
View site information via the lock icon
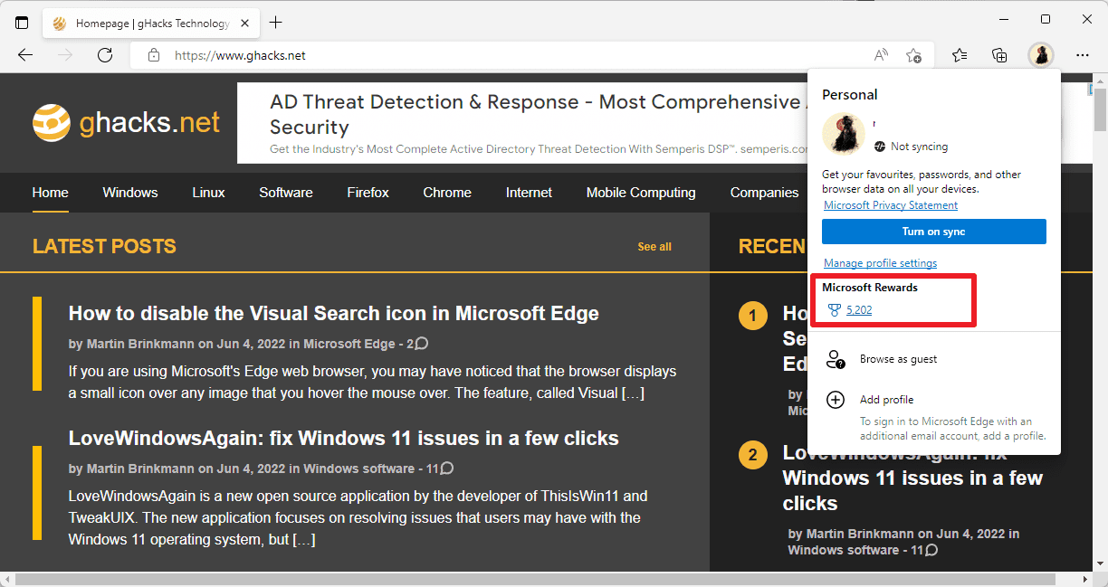click(x=154, y=54)
